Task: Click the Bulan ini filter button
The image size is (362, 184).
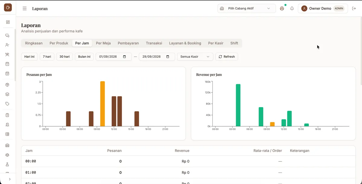Action: click(x=84, y=57)
